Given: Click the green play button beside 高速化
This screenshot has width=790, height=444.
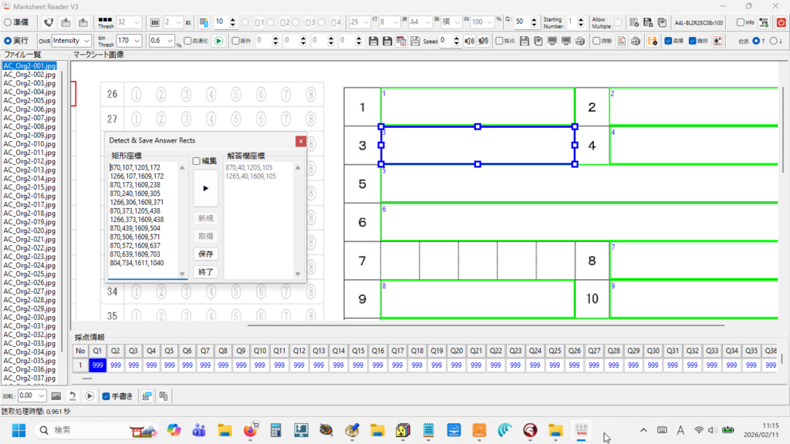Looking at the screenshot, I should 218,41.
